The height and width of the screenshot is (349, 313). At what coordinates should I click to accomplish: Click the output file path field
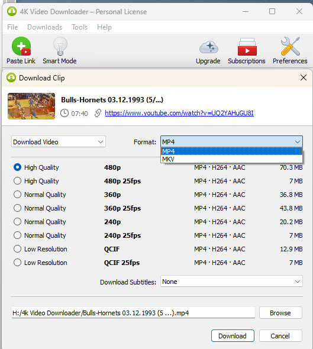coord(133,313)
